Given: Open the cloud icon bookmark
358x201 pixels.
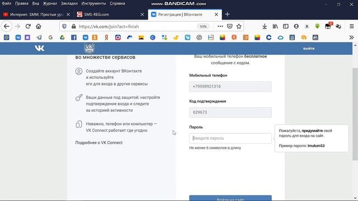Looking at the screenshot, I should [x=280, y=37].
